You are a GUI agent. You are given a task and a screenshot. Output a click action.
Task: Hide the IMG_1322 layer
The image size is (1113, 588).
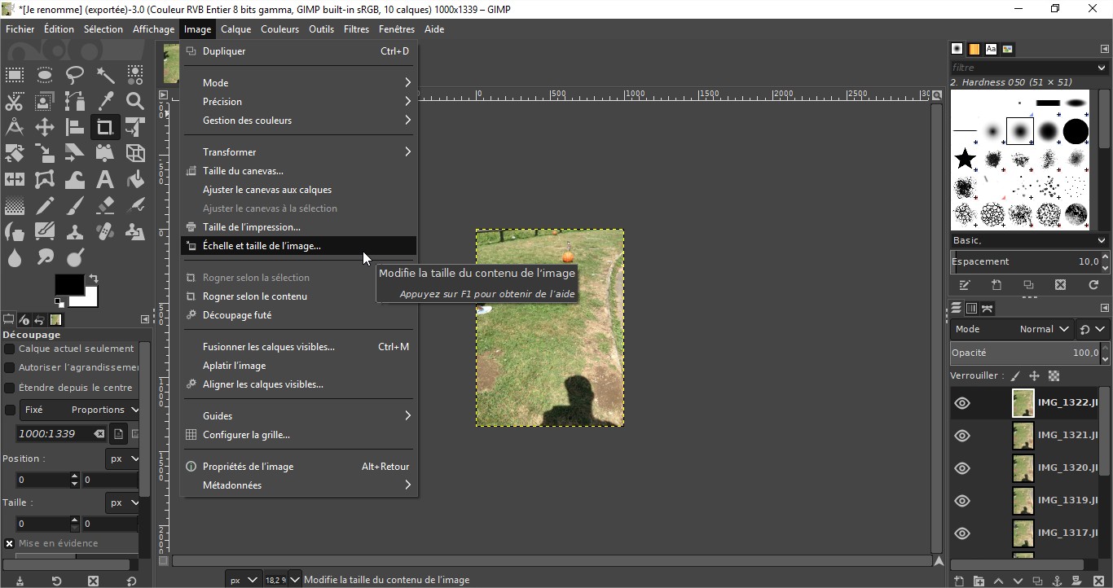click(x=962, y=403)
